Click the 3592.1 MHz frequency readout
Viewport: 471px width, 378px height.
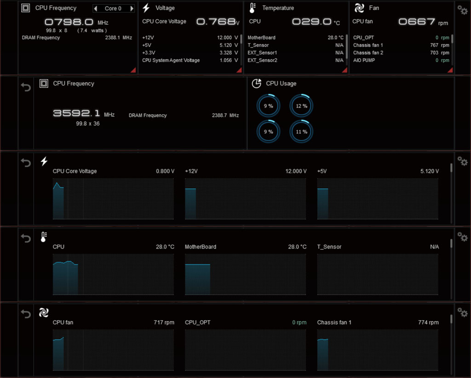pos(84,113)
